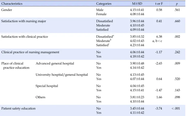This screenshot has width=187, height=116.
Task: Click the value 4.13±0.45
Action: [137, 74]
